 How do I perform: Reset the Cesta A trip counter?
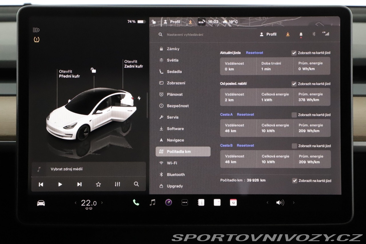pos(245,114)
